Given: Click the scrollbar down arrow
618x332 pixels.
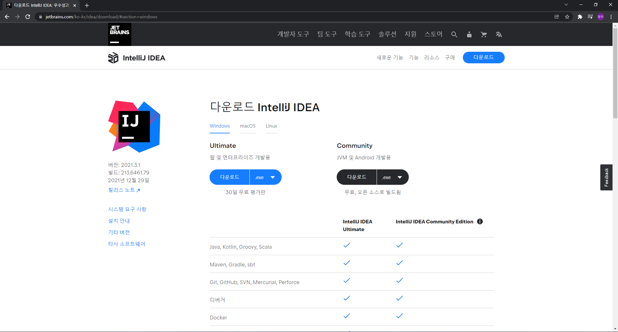Looking at the screenshot, I should click(x=615, y=329).
